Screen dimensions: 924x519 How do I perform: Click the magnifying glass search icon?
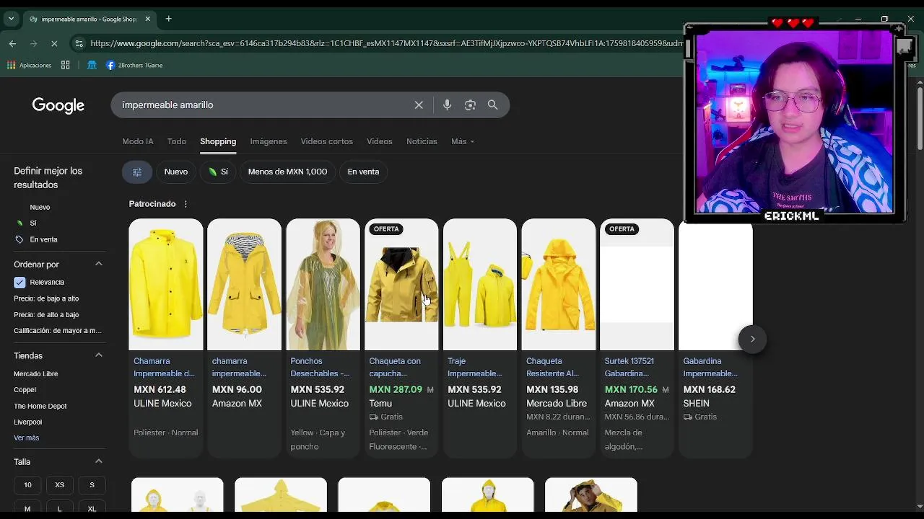[493, 105]
